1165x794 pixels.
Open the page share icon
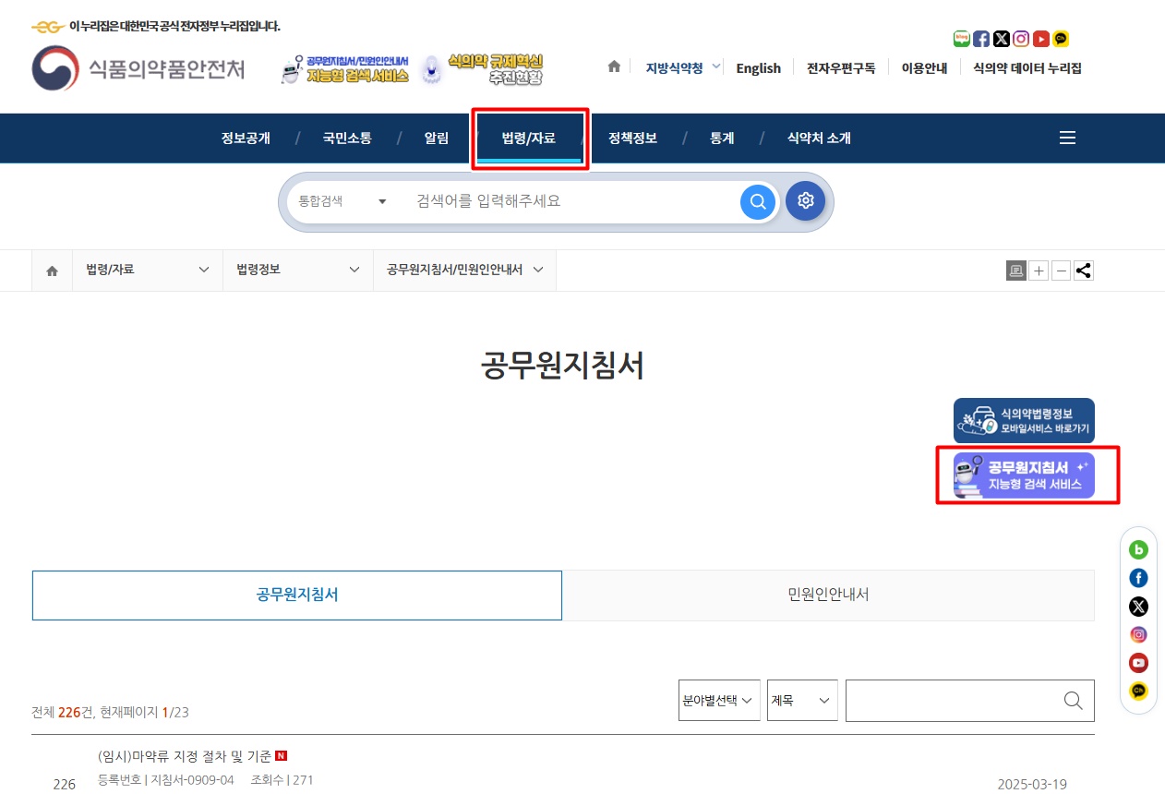(1083, 270)
